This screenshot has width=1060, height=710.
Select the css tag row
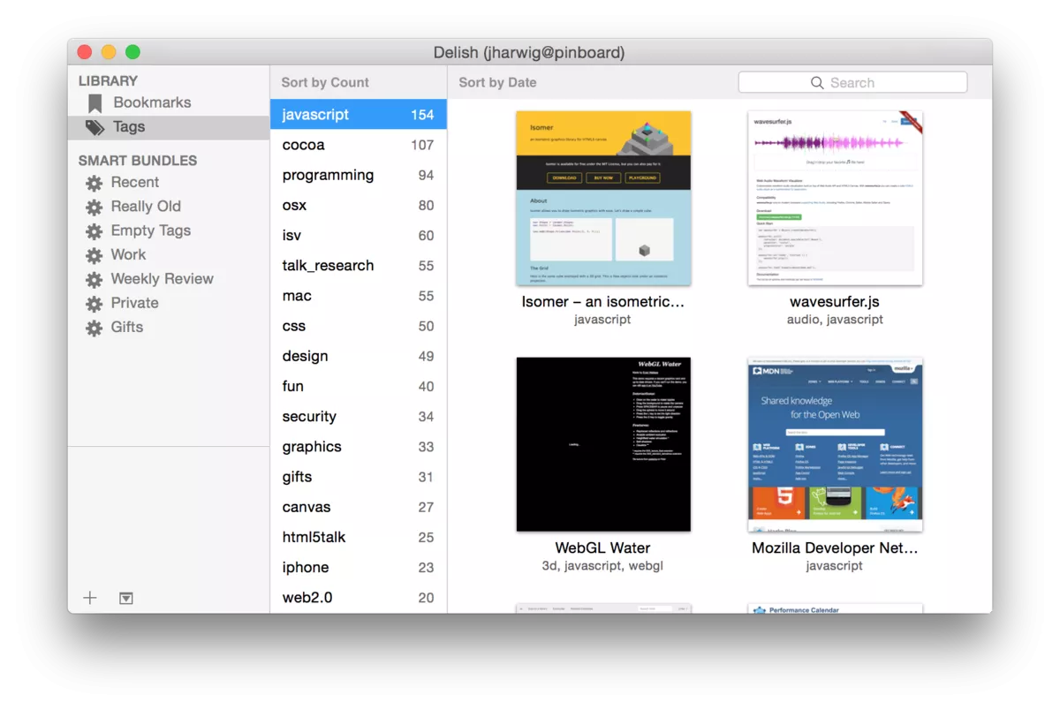click(x=359, y=326)
